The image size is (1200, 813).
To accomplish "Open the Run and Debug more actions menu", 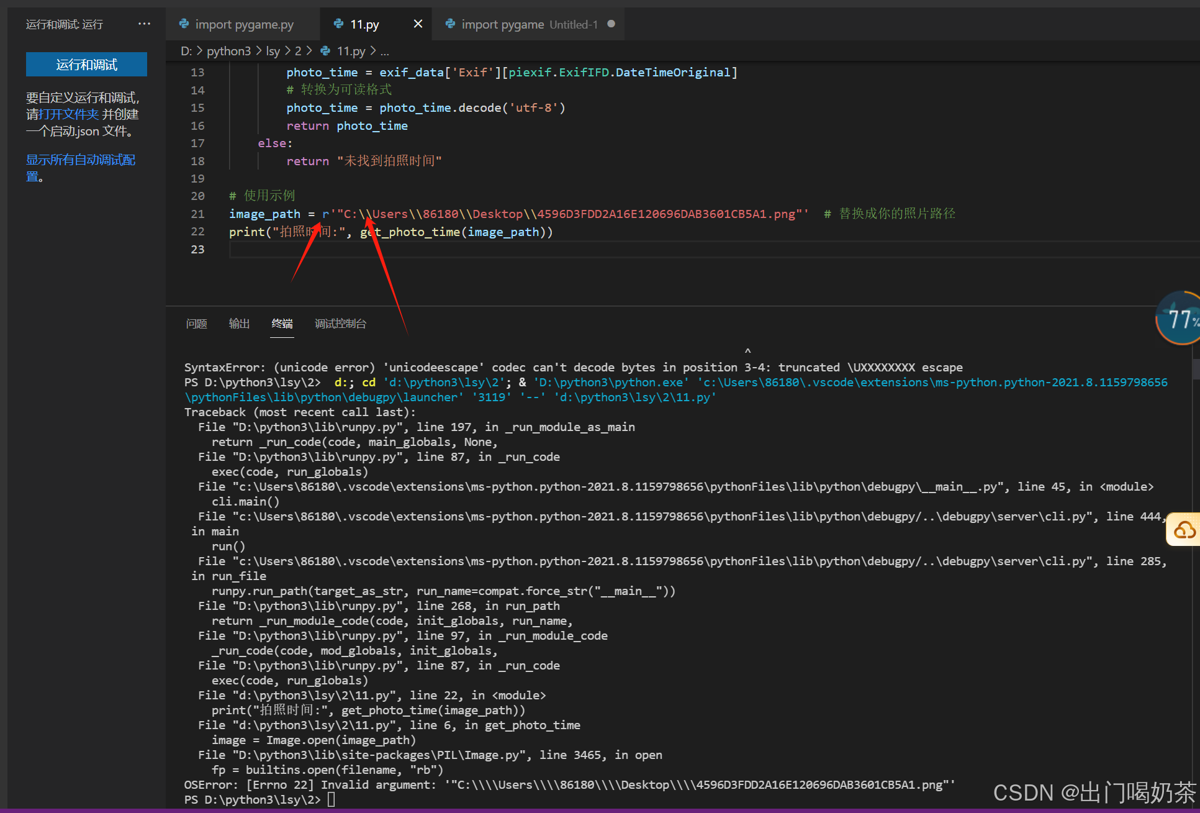I will [144, 24].
